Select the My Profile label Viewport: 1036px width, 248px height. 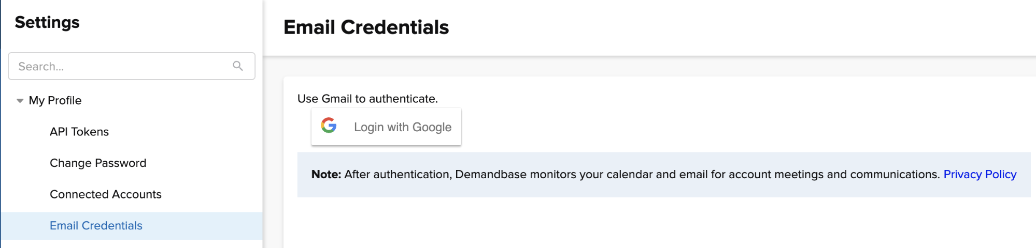(55, 100)
